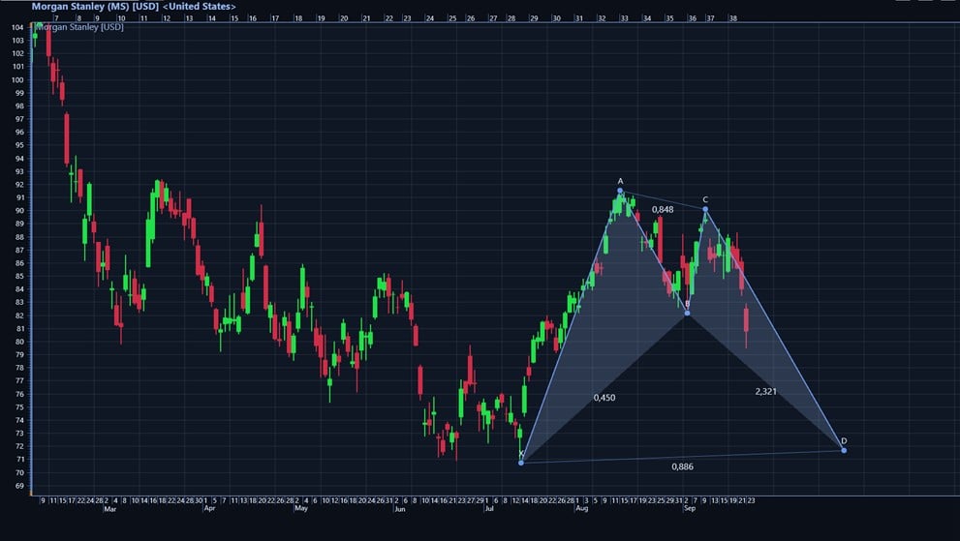Select the Aug month label on time axis
The width and height of the screenshot is (960, 541).
pyautogui.click(x=581, y=508)
